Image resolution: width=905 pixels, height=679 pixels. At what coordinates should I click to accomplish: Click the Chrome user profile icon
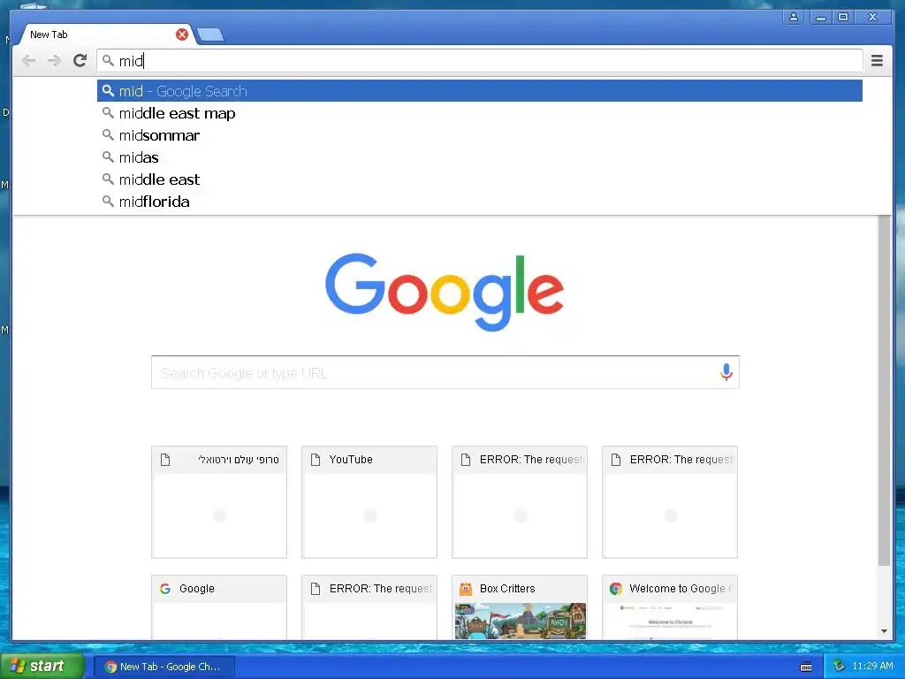coord(794,18)
